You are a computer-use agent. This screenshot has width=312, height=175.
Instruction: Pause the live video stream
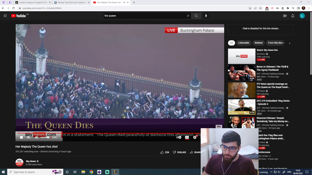[21, 137]
